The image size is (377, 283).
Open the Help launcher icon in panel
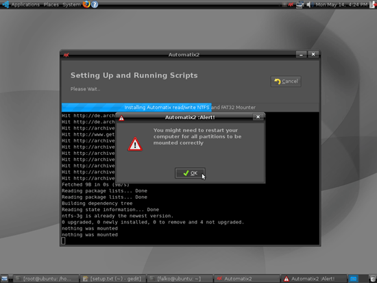[95, 4]
